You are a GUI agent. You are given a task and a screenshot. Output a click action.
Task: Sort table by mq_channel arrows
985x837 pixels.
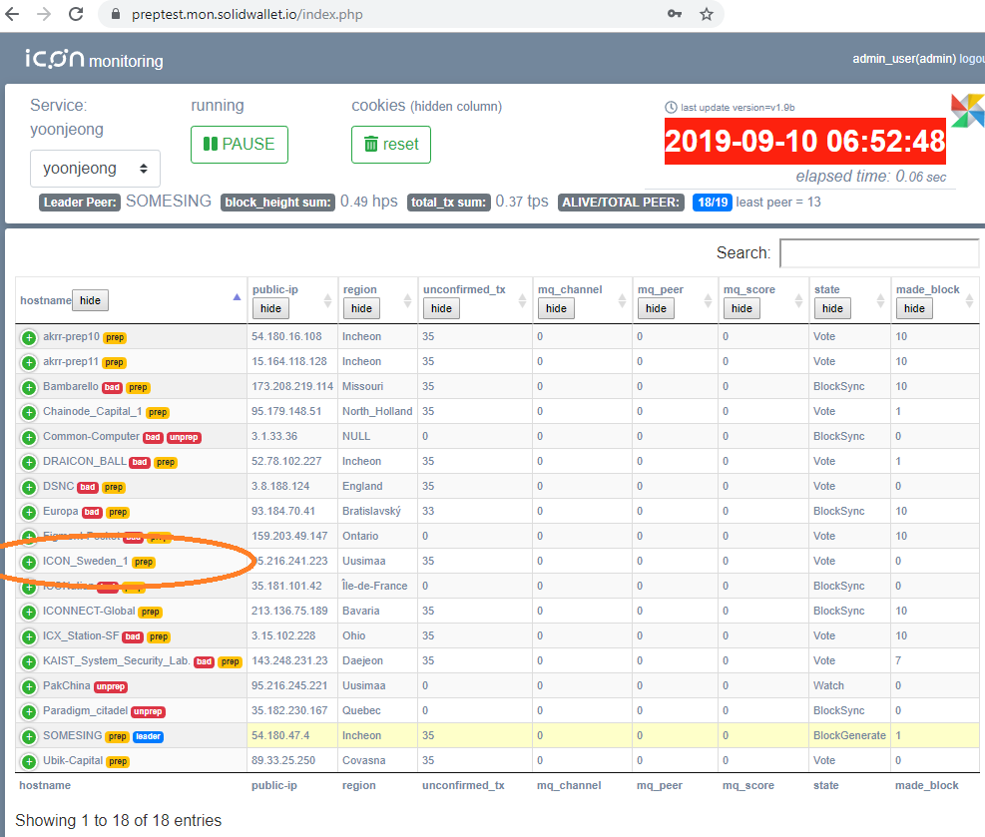(x=622, y=300)
